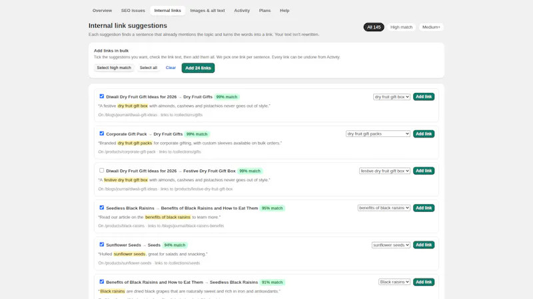Screen dimensions: 533x299
Task: Click path text '/products/sunflower-seeds'
Action: click(128, 263)
